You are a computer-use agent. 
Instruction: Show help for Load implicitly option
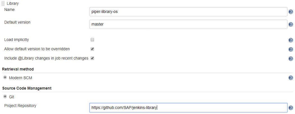coord(291,40)
